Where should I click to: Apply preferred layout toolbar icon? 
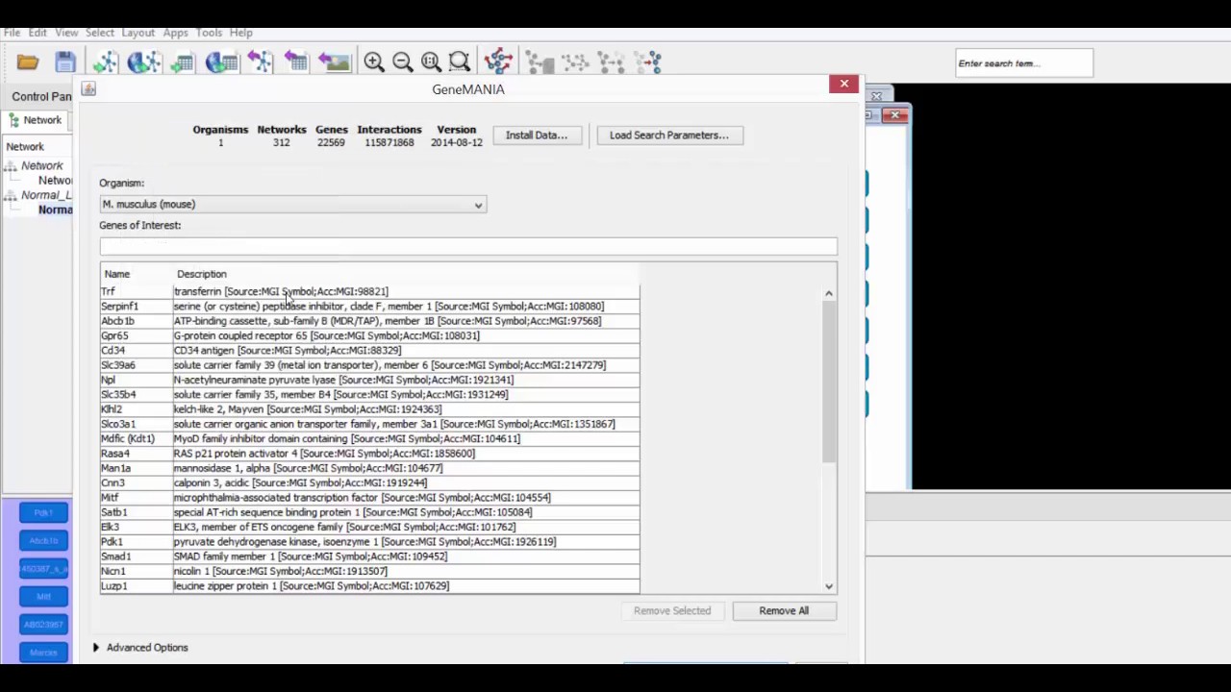(498, 62)
